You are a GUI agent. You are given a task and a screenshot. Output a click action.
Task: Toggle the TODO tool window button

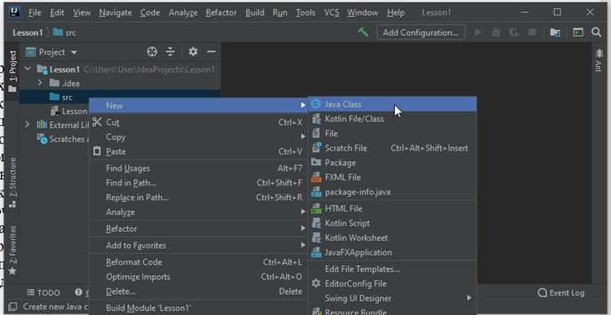pos(43,293)
